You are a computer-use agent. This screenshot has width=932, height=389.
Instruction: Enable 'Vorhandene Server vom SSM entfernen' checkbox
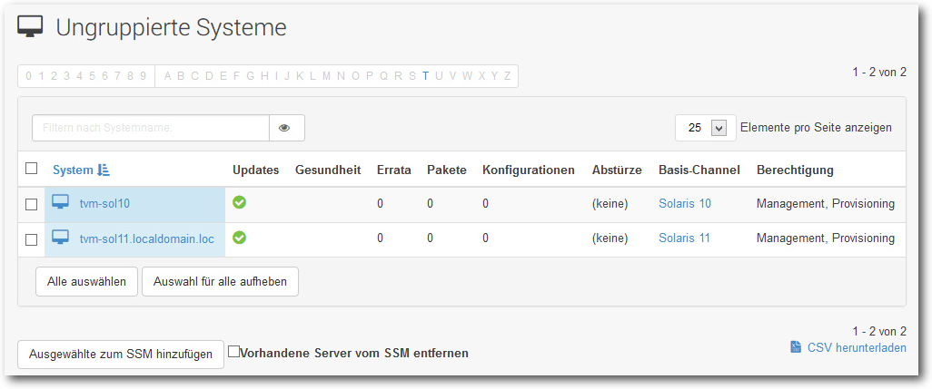pyautogui.click(x=234, y=352)
